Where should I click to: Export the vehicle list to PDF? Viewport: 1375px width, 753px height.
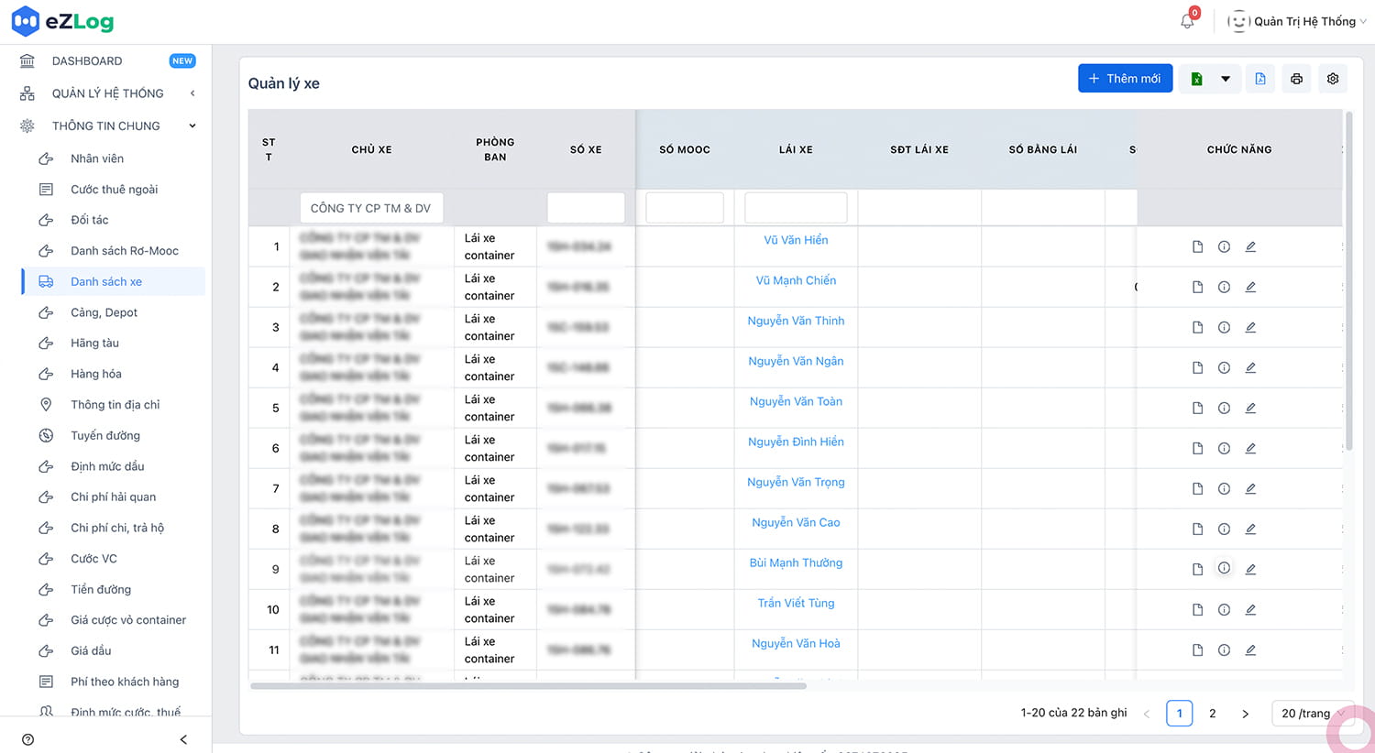pos(1260,79)
